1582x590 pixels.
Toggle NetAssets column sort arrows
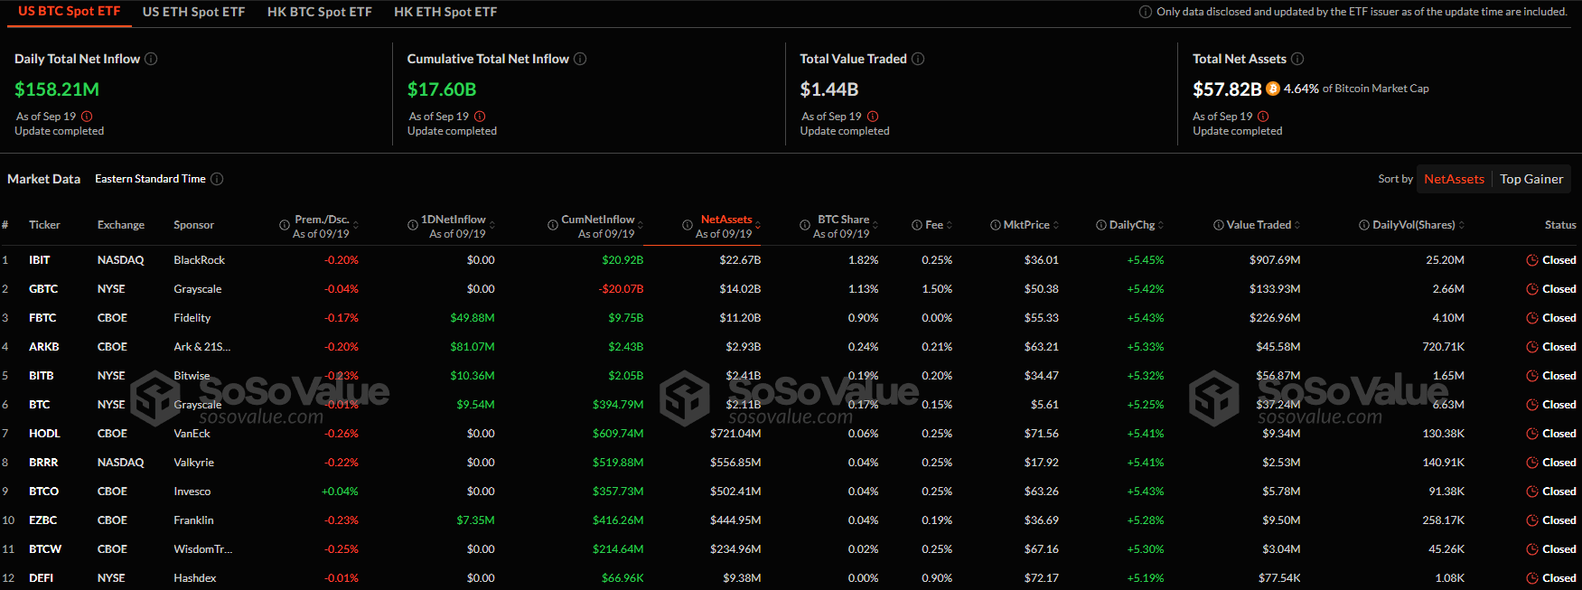[x=758, y=225]
